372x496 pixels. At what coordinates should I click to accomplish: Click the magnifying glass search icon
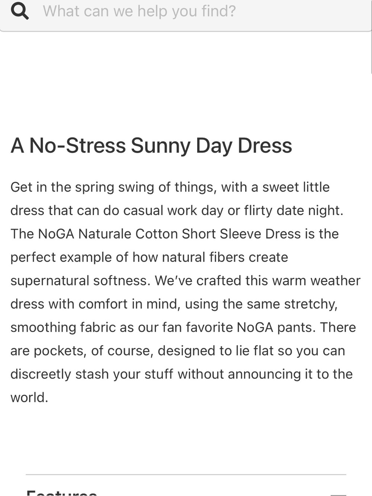click(x=20, y=11)
